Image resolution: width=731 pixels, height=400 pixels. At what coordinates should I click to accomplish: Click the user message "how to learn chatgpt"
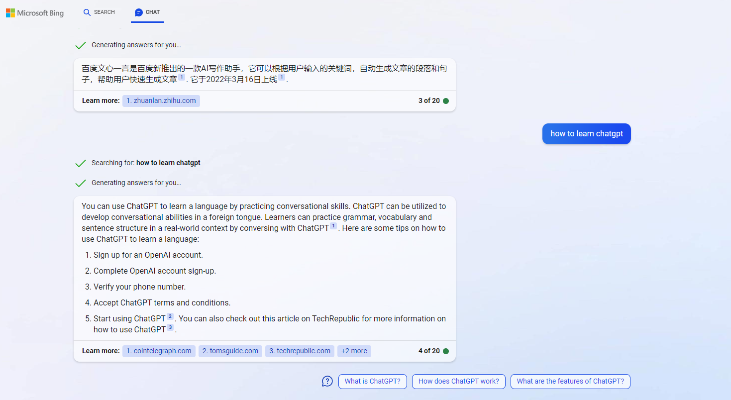587,134
